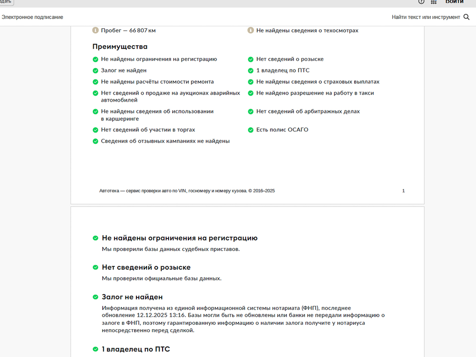Click the Войти sign-in button

(x=454, y=2)
